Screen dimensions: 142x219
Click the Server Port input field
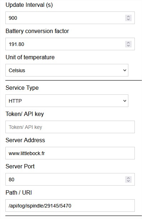pos(70,180)
